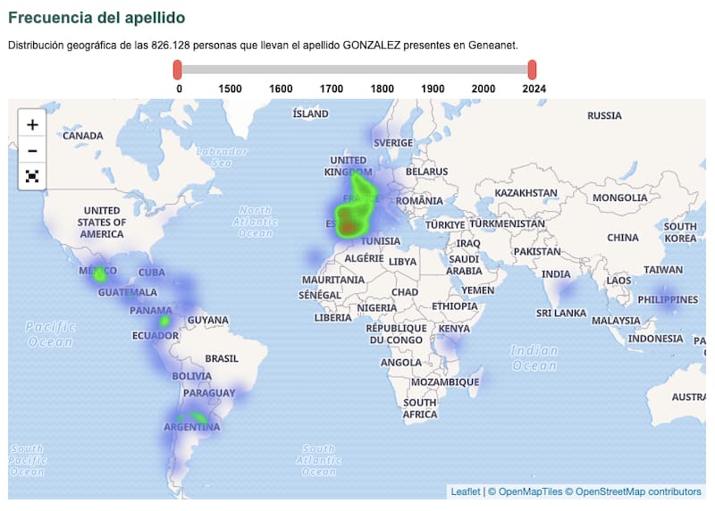715x511 pixels.
Task: Open the OpenMapTiles link
Action: (x=531, y=491)
